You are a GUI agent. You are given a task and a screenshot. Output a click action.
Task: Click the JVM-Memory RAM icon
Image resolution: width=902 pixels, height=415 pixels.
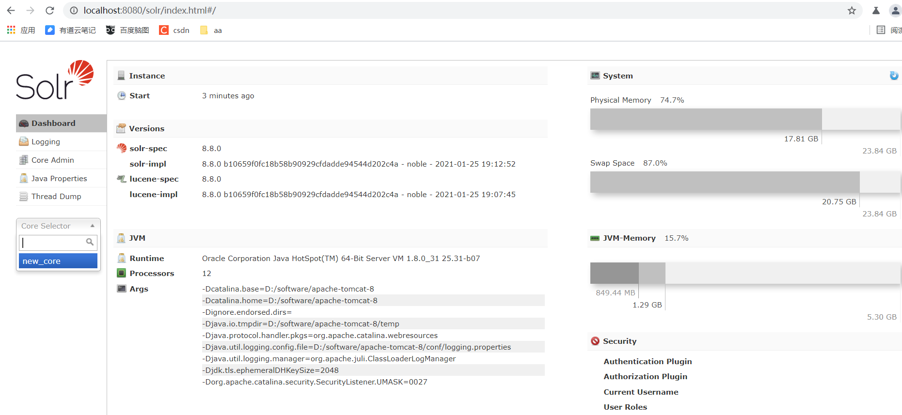595,238
